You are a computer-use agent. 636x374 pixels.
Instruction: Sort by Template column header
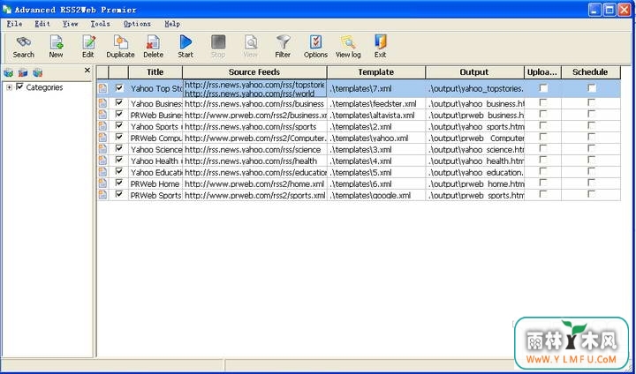pos(376,72)
